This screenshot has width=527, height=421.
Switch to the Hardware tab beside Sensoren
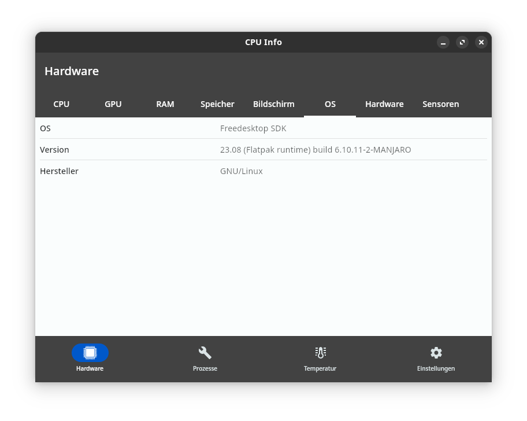click(384, 104)
